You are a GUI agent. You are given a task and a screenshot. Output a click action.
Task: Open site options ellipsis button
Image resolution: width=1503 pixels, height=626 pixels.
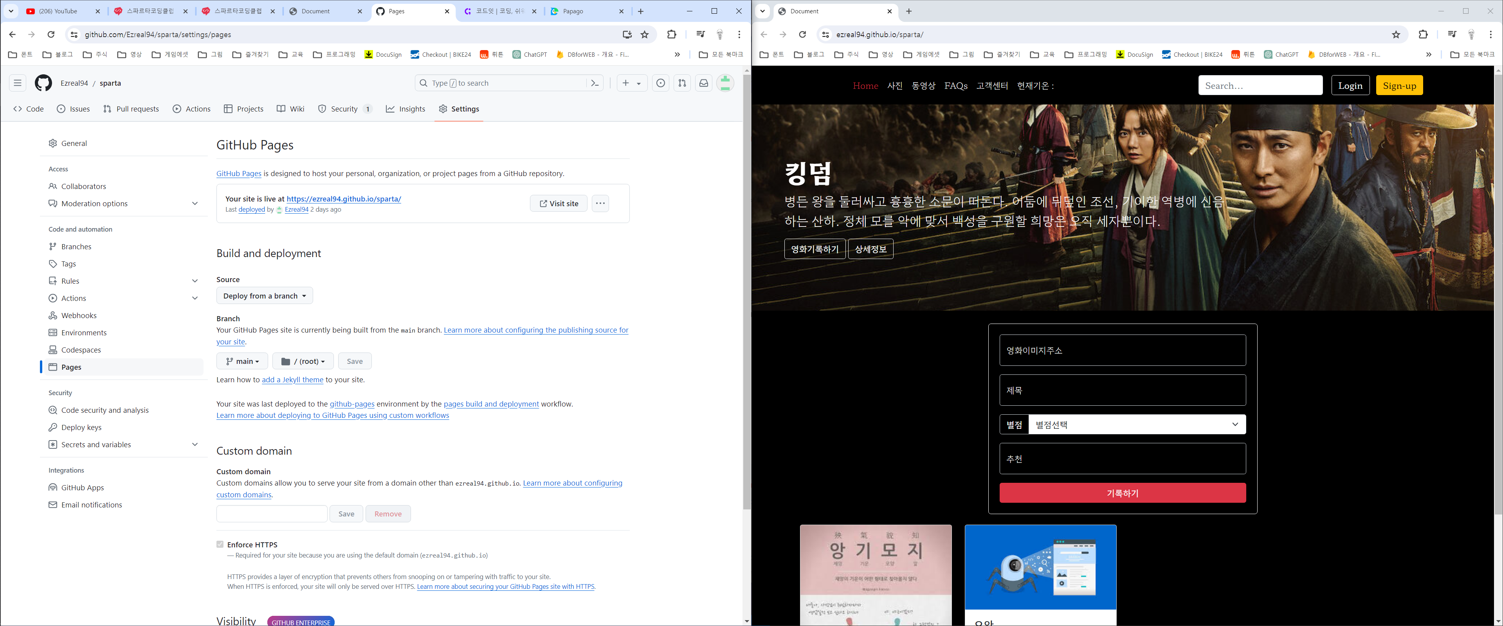pos(600,203)
